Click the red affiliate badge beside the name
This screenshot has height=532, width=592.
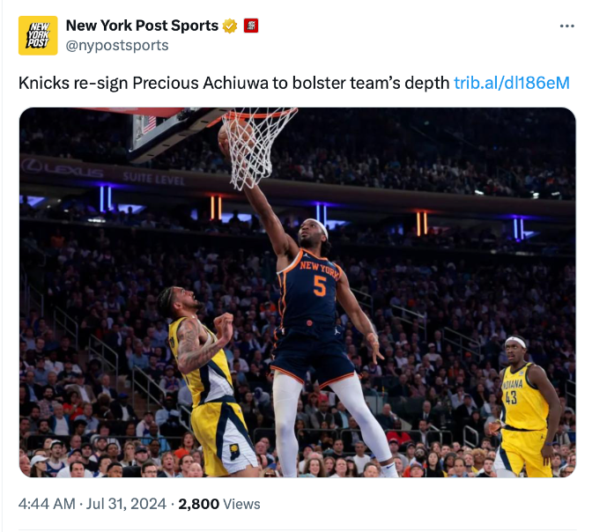click(251, 26)
